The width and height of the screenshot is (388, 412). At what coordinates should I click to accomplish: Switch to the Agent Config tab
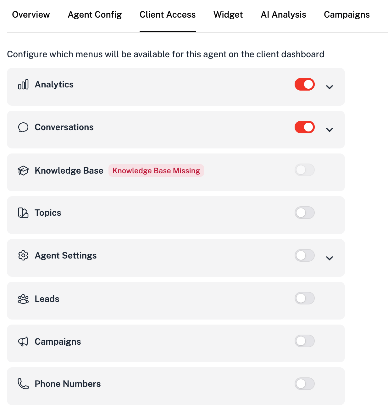coord(95,15)
